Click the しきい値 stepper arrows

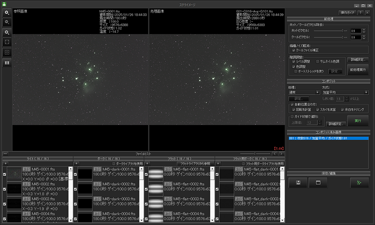click(x=347, y=99)
